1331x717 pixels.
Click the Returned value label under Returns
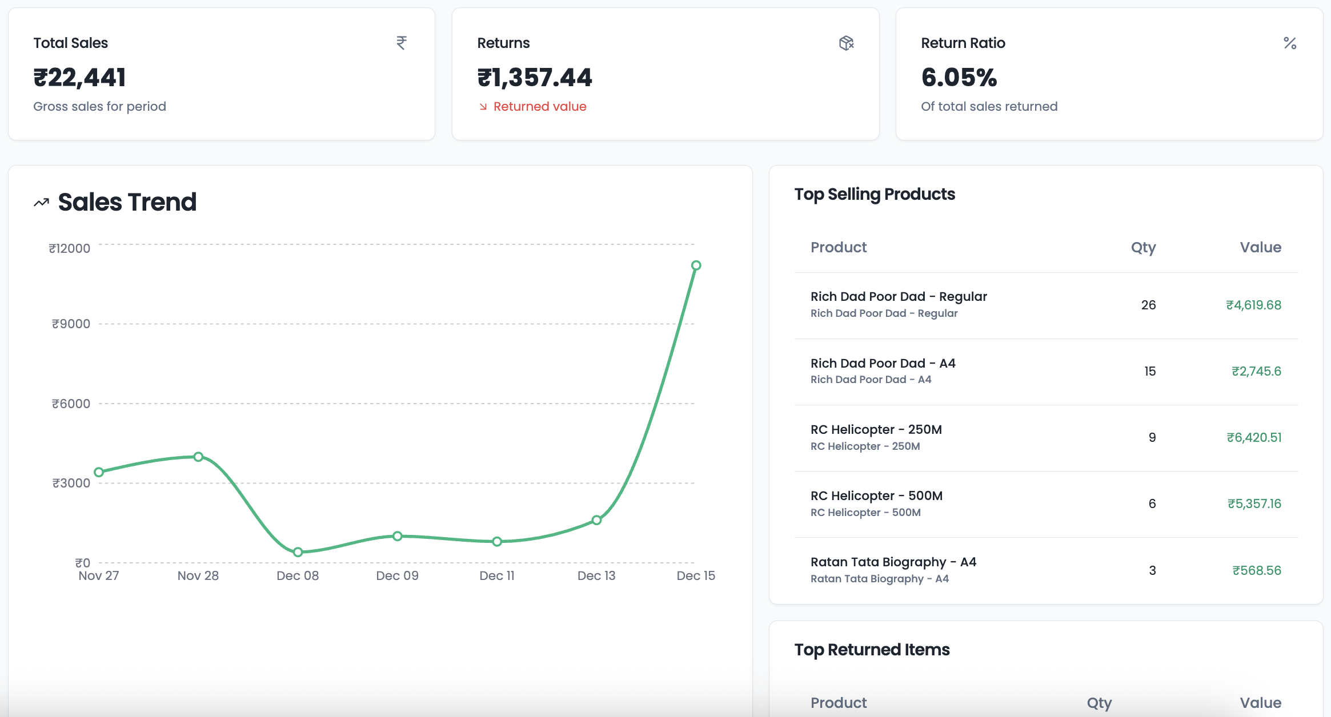click(x=540, y=106)
